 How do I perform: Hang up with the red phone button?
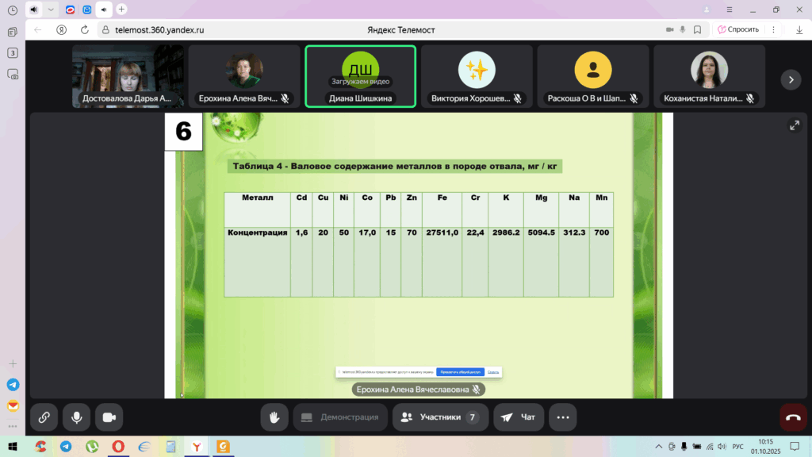click(x=793, y=417)
